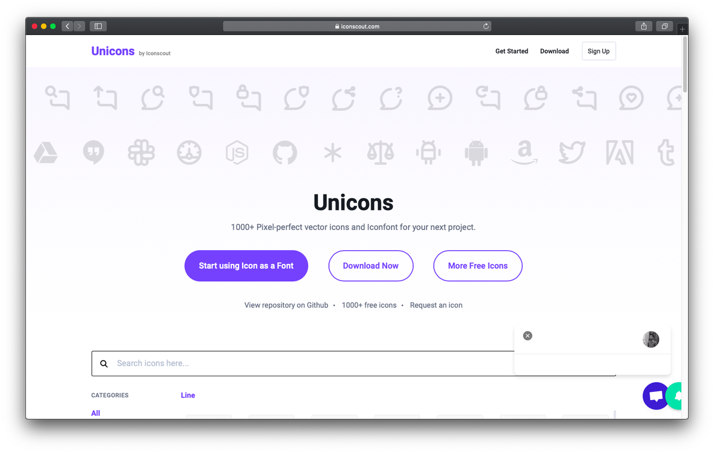This screenshot has height=453, width=714.
Task: Close the chat popup with X
Action: coord(527,336)
